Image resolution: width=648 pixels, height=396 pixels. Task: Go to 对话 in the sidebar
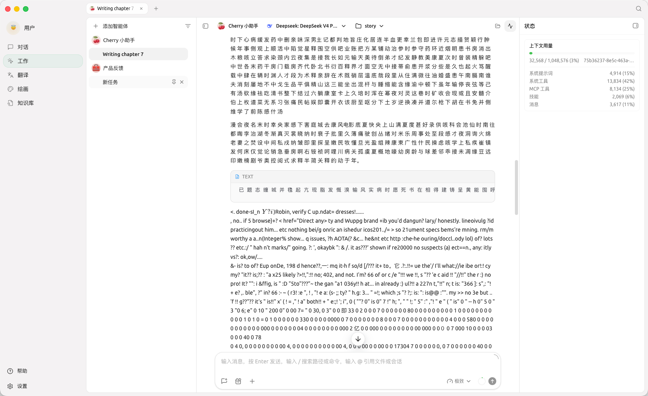[x=43, y=47]
